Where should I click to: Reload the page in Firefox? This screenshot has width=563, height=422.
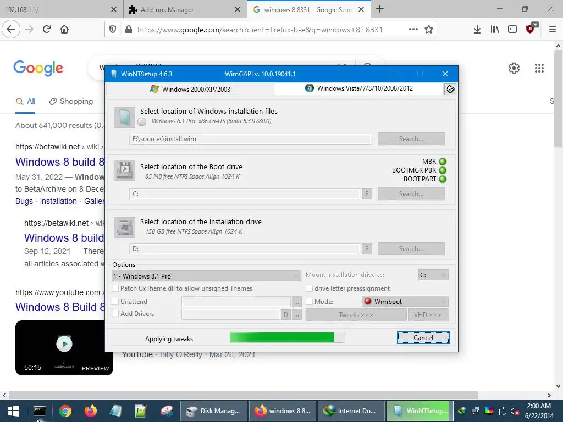[47, 29]
